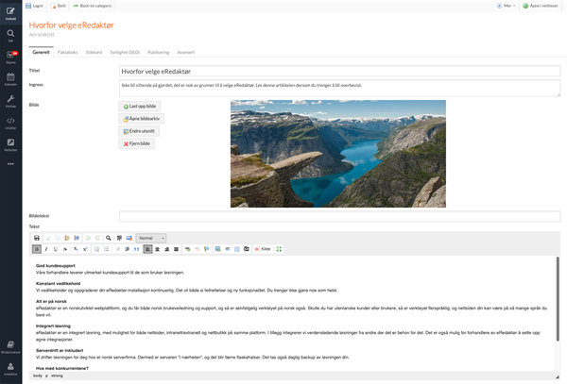Open the eredaktør user profile
The image size is (567, 384).
tap(10, 369)
